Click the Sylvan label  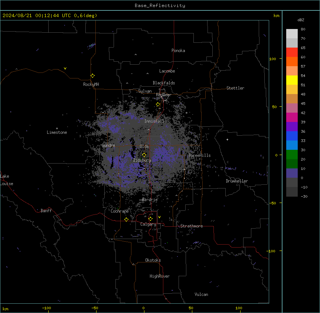pyautogui.click(x=145, y=91)
